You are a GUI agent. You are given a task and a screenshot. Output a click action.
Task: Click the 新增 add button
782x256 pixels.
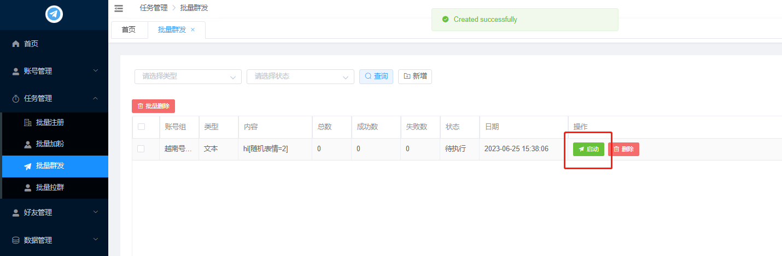coord(415,76)
